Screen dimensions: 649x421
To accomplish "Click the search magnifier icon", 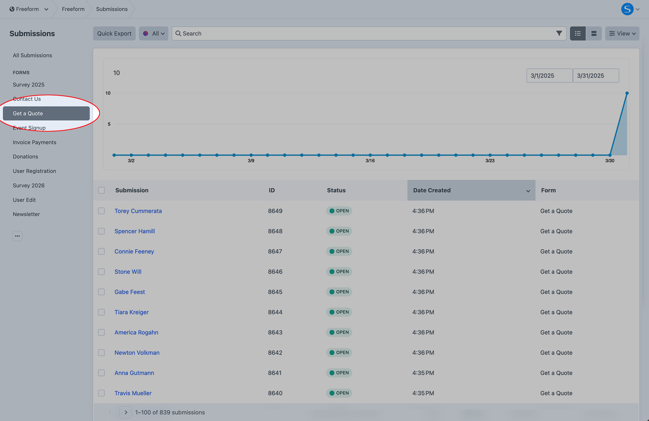I will 178,33.
